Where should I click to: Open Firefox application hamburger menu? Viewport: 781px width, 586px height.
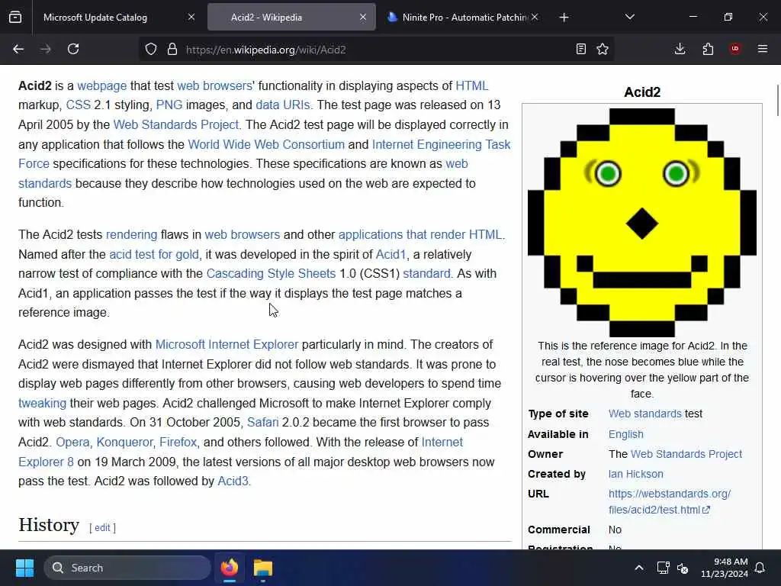(x=763, y=49)
